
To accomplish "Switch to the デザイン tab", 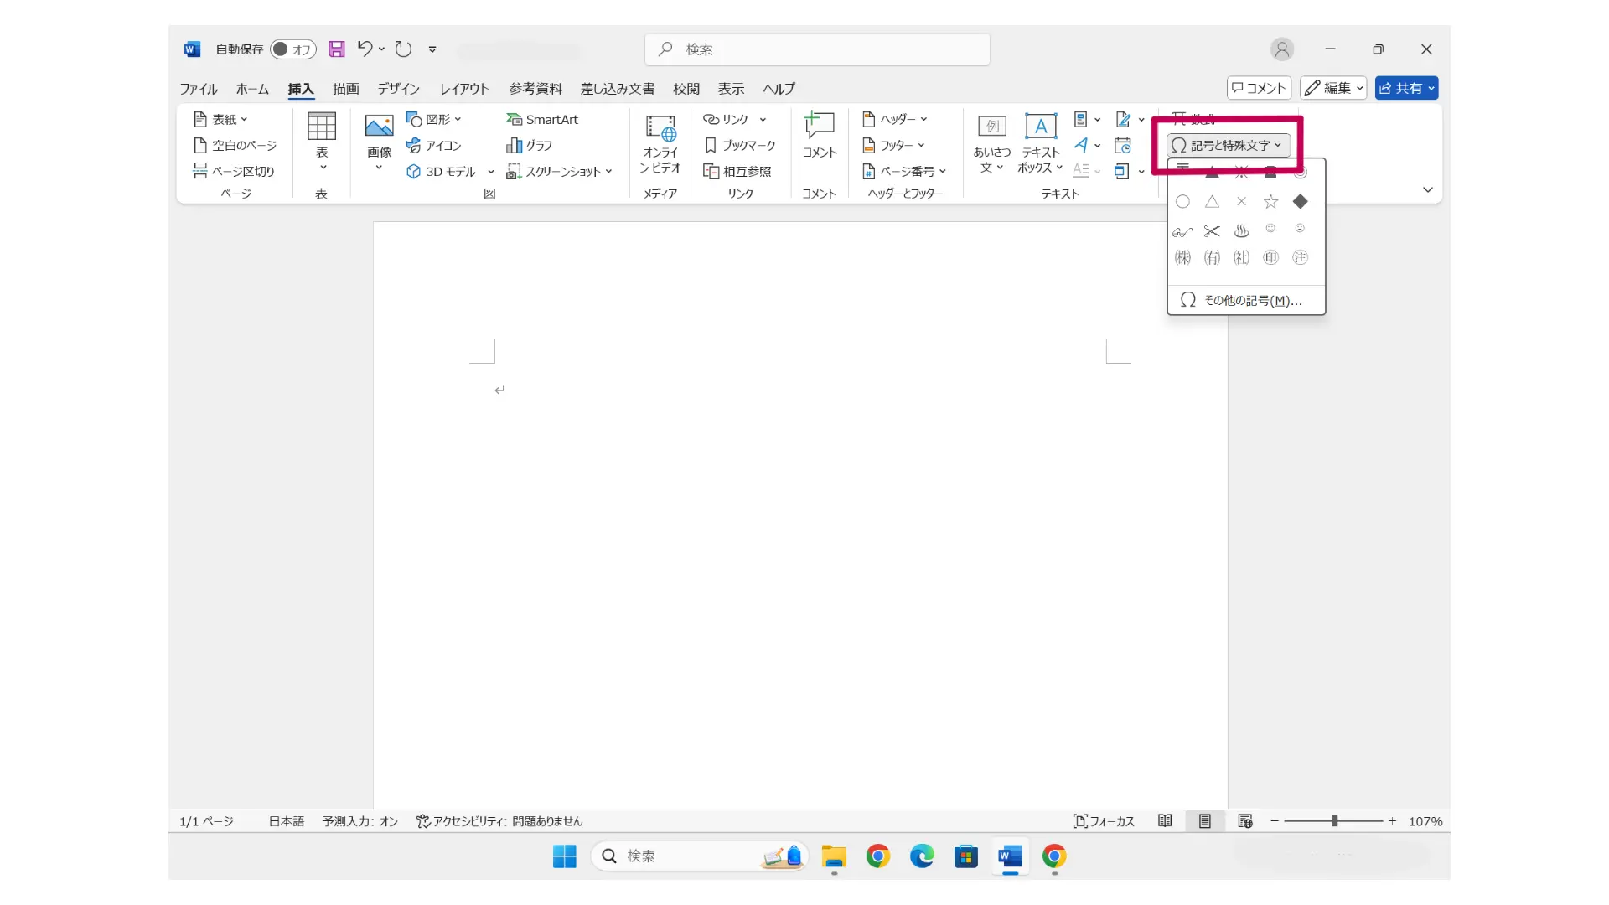I will click(x=398, y=89).
